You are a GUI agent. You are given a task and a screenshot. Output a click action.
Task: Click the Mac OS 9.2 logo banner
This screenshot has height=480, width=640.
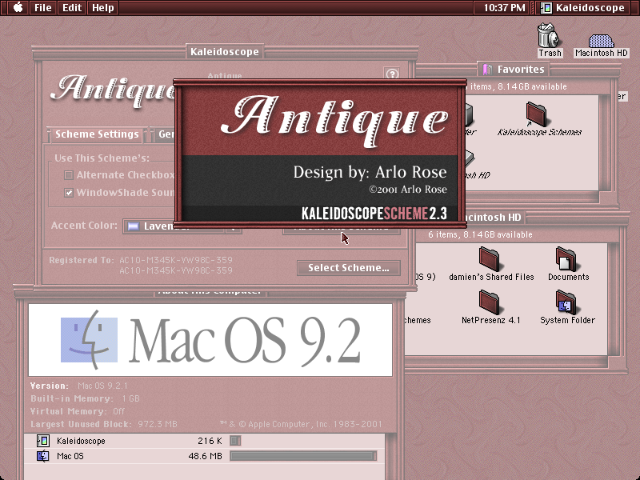tap(210, 340)
